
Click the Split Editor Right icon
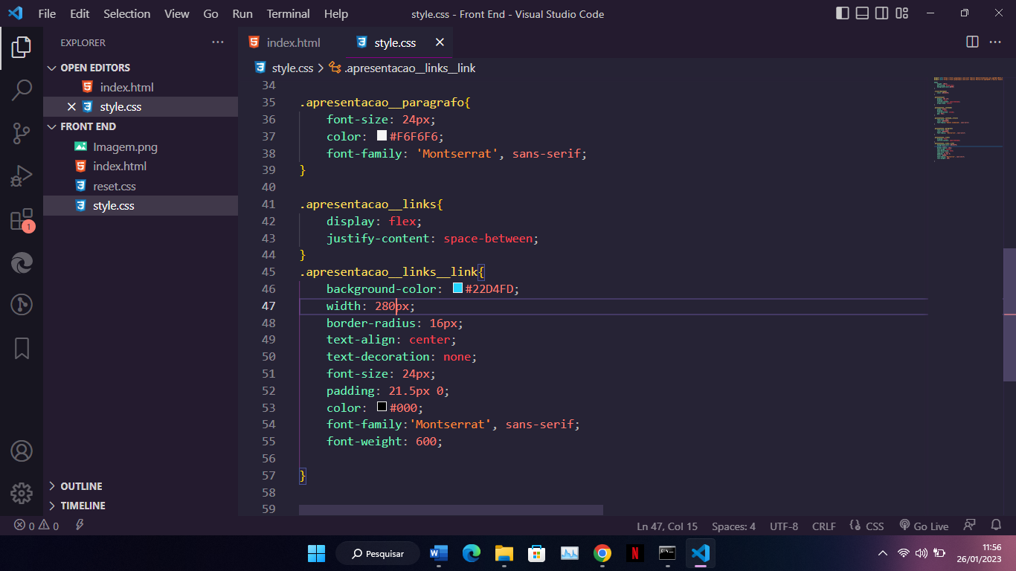972,42
